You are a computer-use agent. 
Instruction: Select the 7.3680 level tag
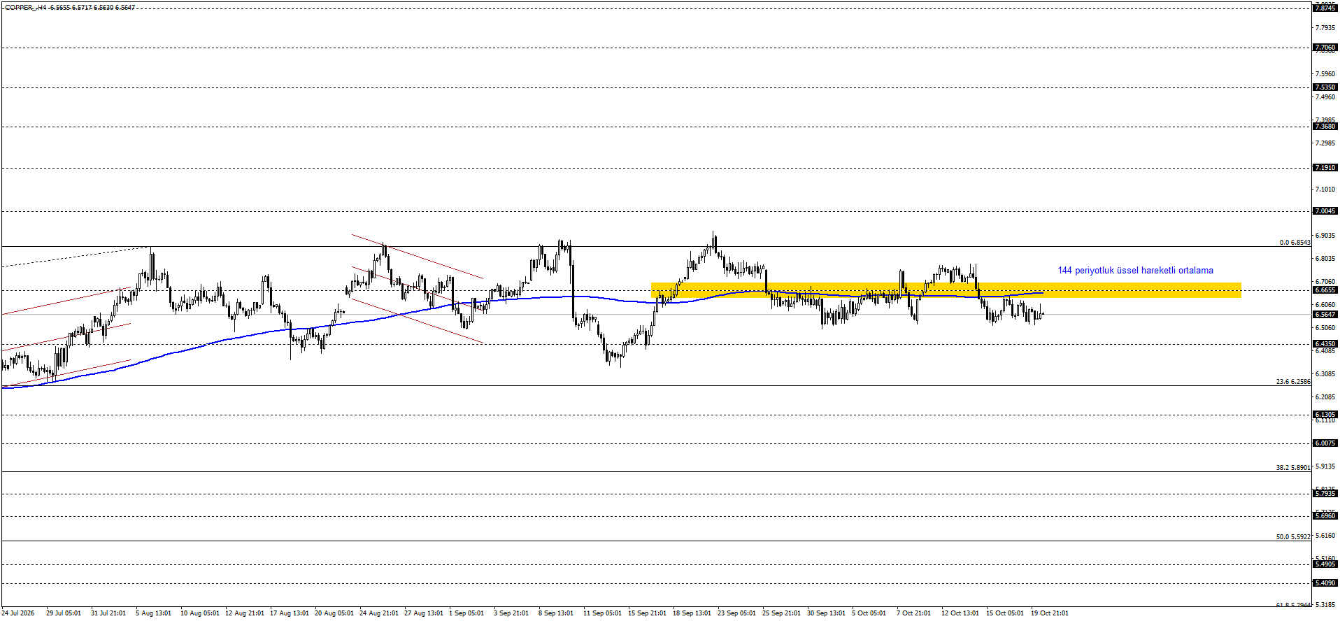(1325, 127)
